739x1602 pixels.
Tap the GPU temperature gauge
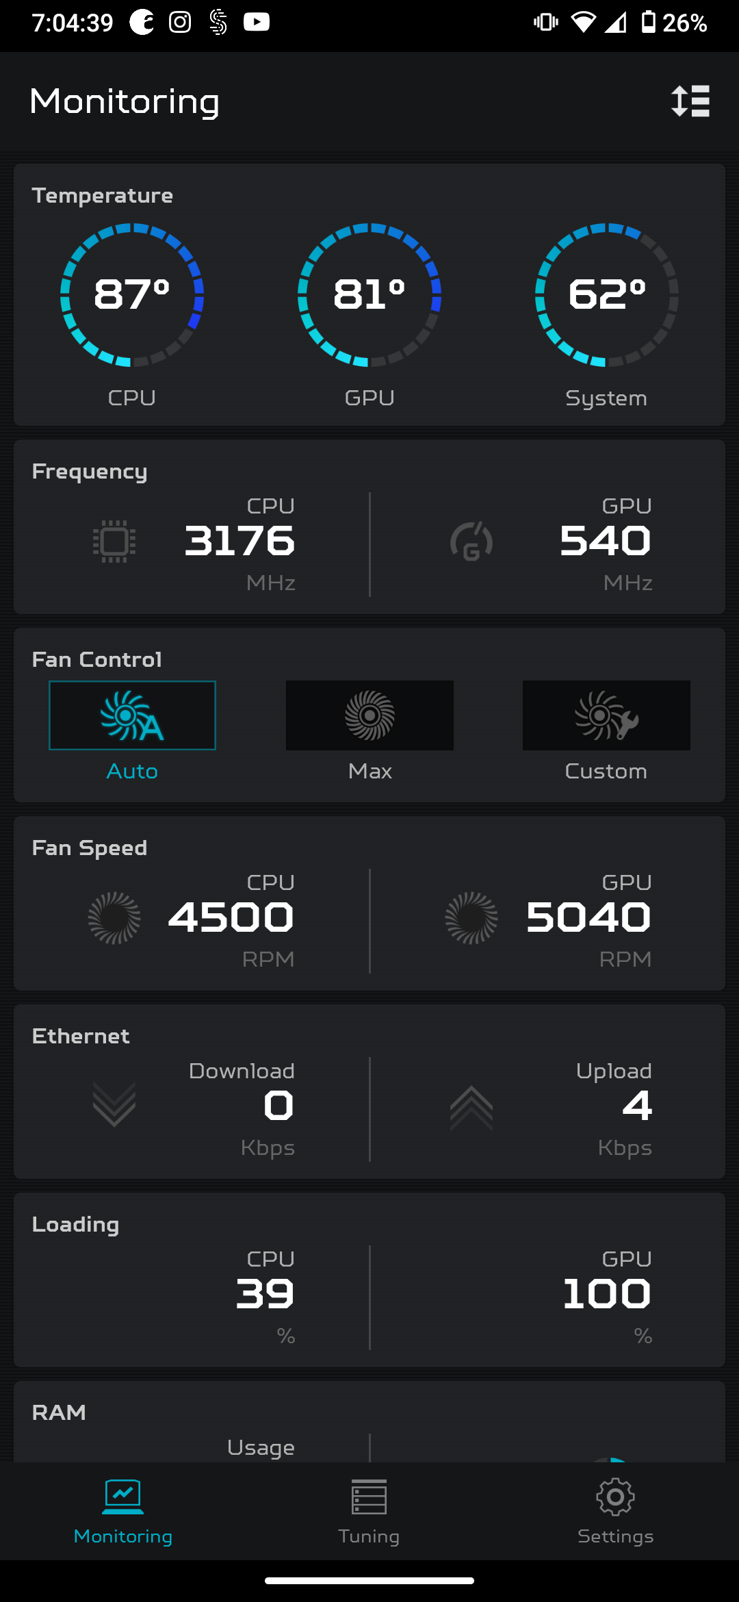[x=369, y=294]
